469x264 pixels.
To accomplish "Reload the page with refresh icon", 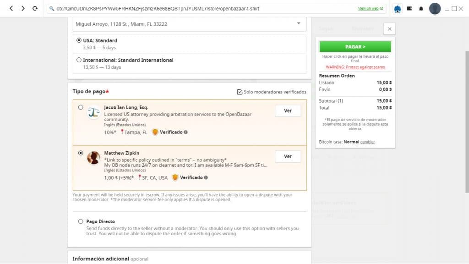I will click(x=35, y=8).
